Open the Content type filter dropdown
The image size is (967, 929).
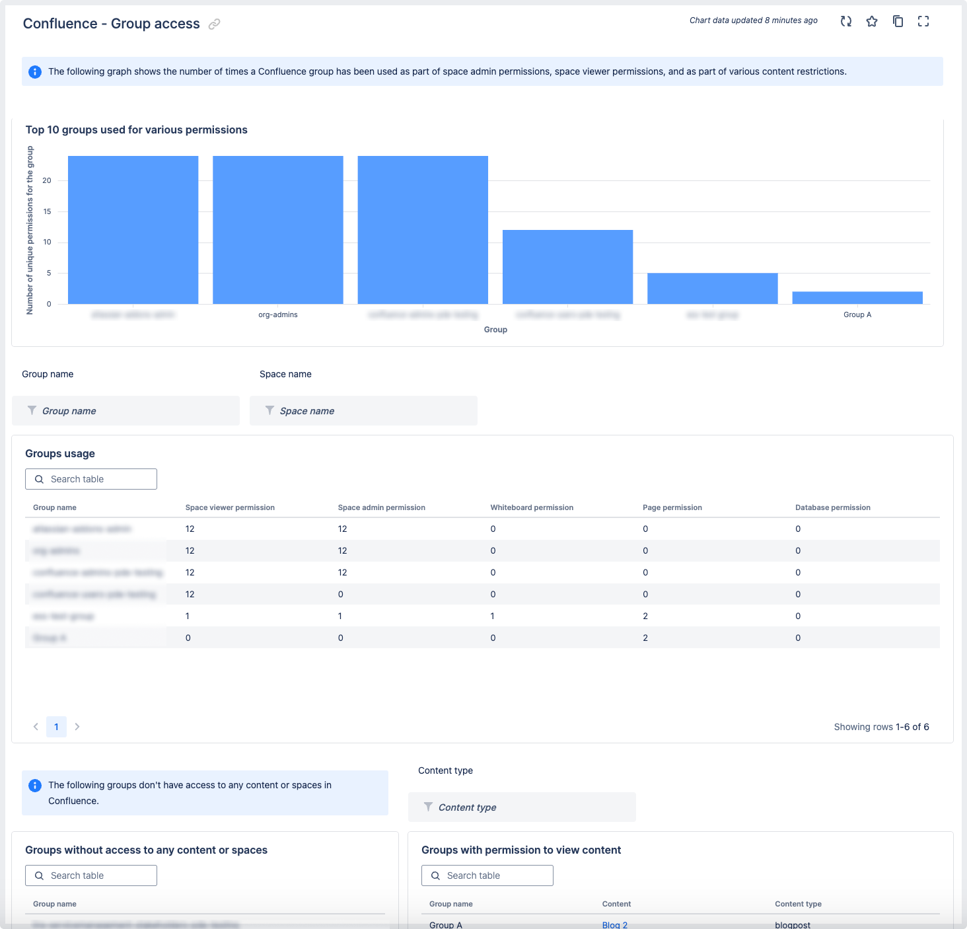(522, 807)
